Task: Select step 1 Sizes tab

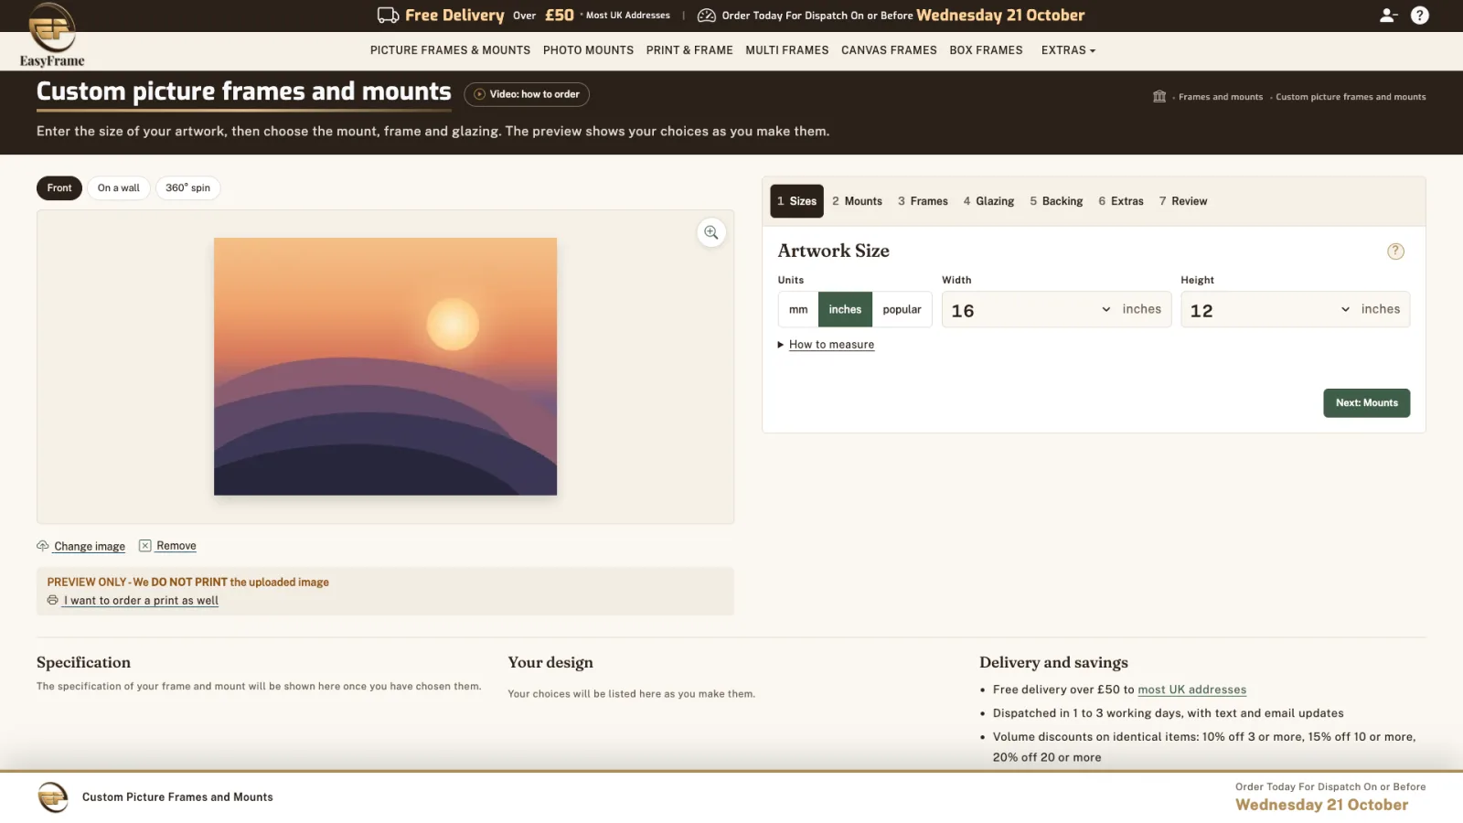Action: click(796, 201)
